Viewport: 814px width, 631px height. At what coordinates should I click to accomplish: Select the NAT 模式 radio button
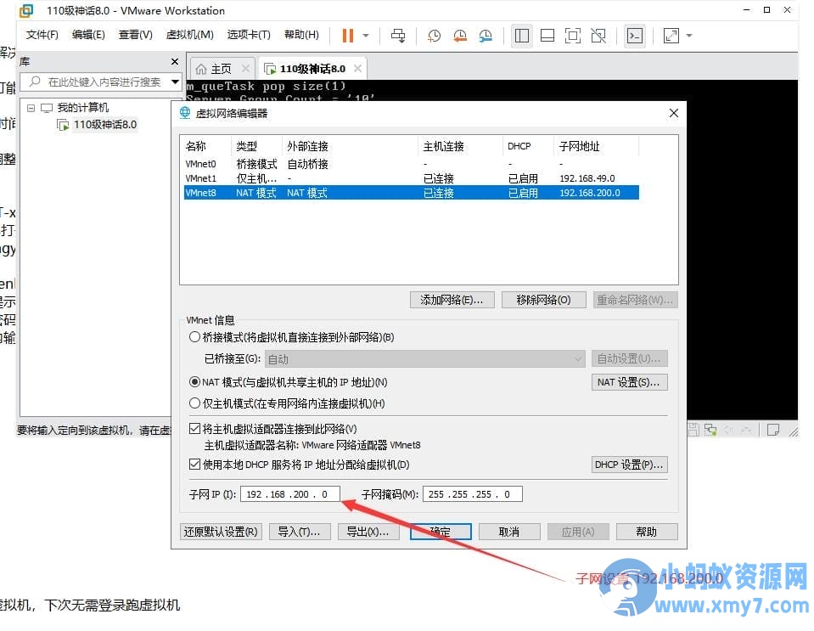(194, 382)
